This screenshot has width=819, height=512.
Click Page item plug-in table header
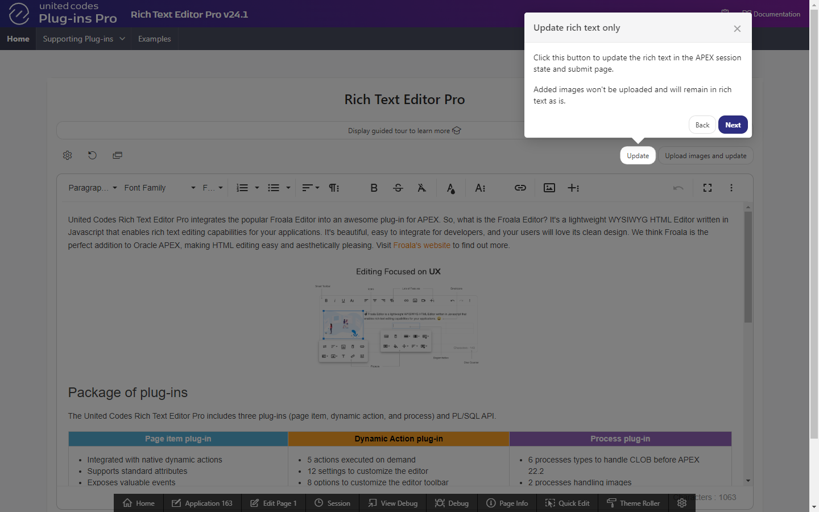(x=178, y=439)
